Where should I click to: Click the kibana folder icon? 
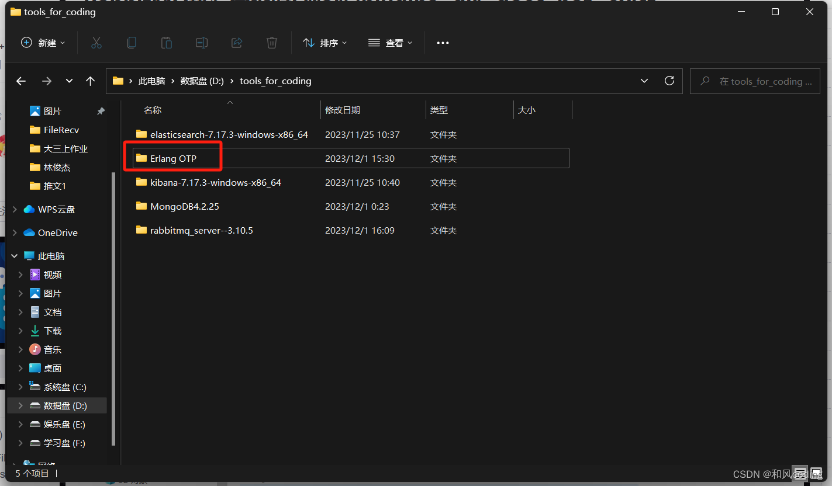click(141, 182)
